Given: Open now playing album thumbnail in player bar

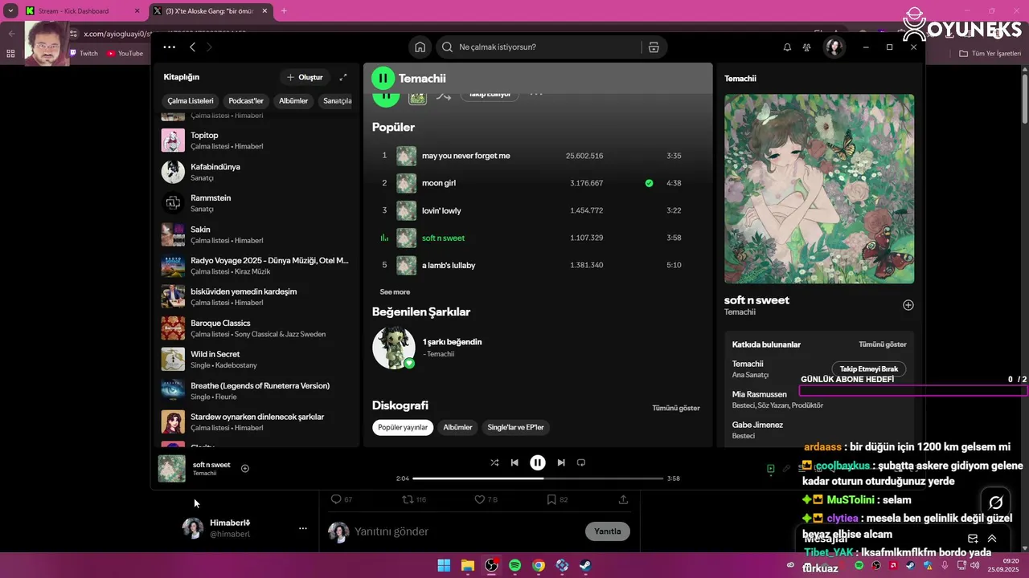Looking at the screenshot, I should (172, 469).
